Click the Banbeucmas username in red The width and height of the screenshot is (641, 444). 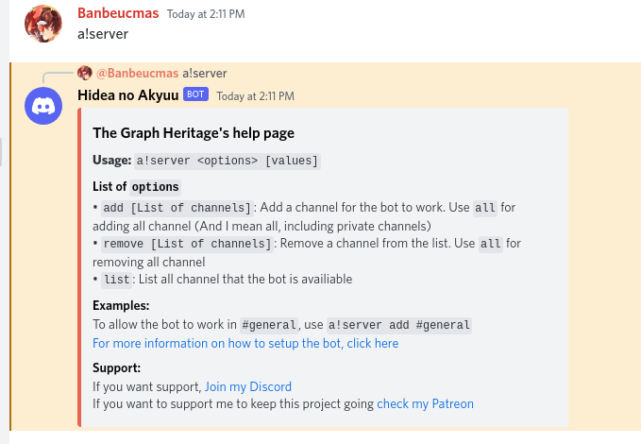[x=118, y=13]
